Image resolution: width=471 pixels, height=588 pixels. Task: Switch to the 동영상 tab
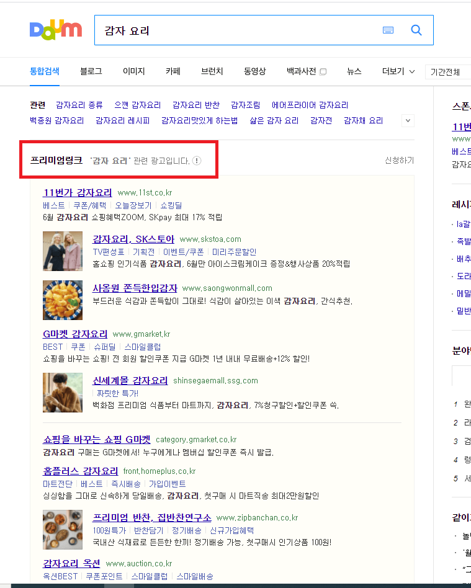[x=255, y=71]
